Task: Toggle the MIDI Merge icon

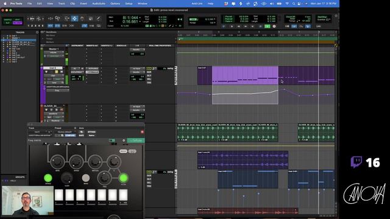Action: point(301,26)
